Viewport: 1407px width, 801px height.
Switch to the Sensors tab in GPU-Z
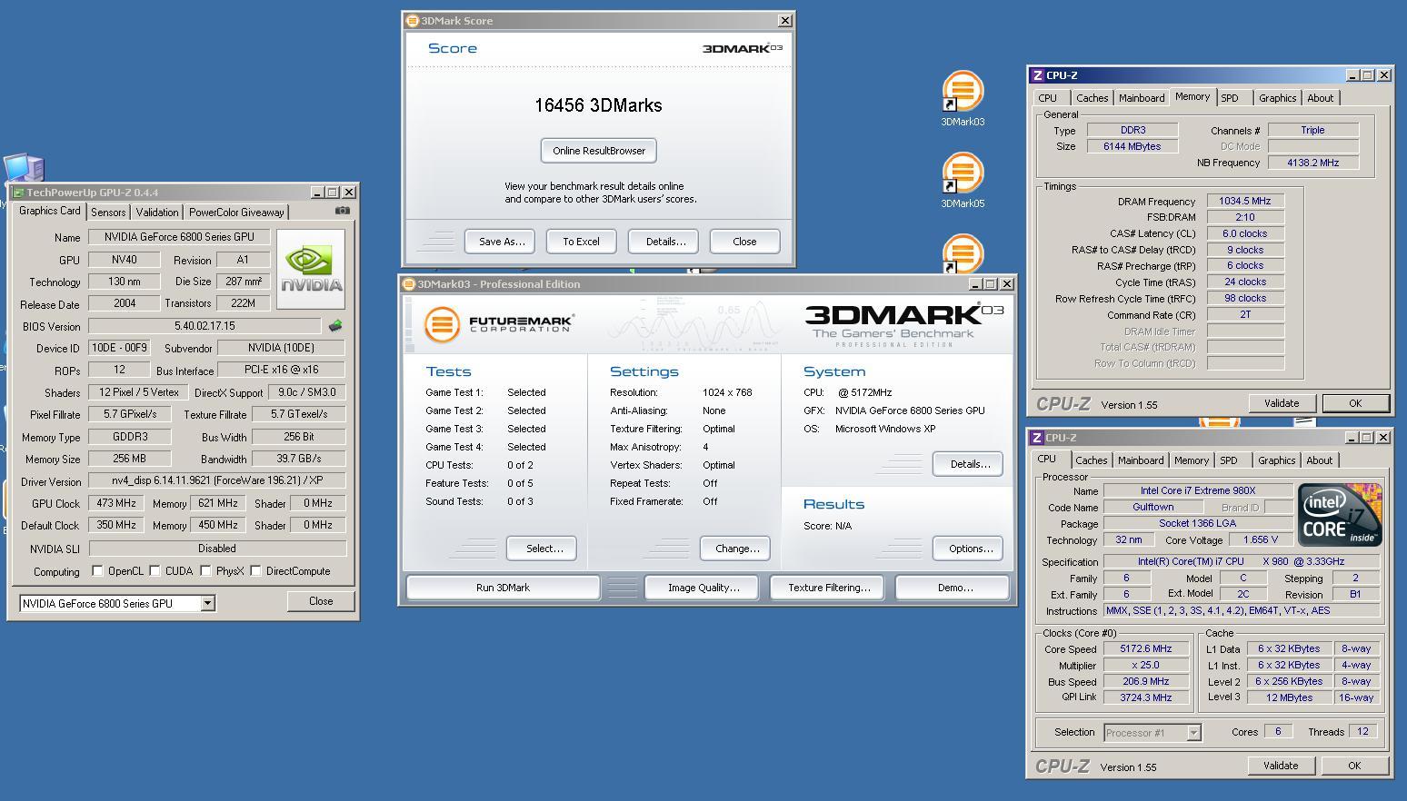pos(108,213)
